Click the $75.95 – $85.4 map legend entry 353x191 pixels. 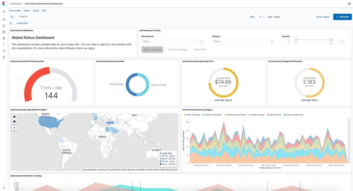point(168,161)
